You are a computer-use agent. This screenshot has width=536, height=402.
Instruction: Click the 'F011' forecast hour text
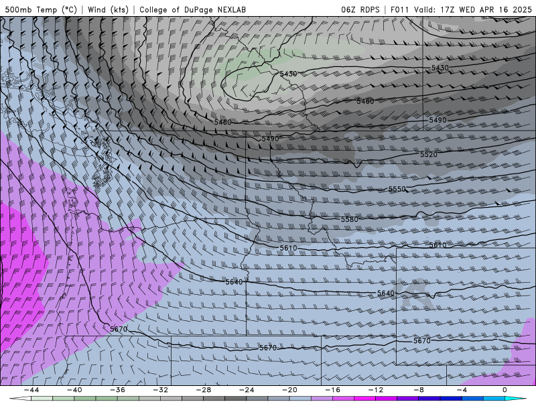399,9
